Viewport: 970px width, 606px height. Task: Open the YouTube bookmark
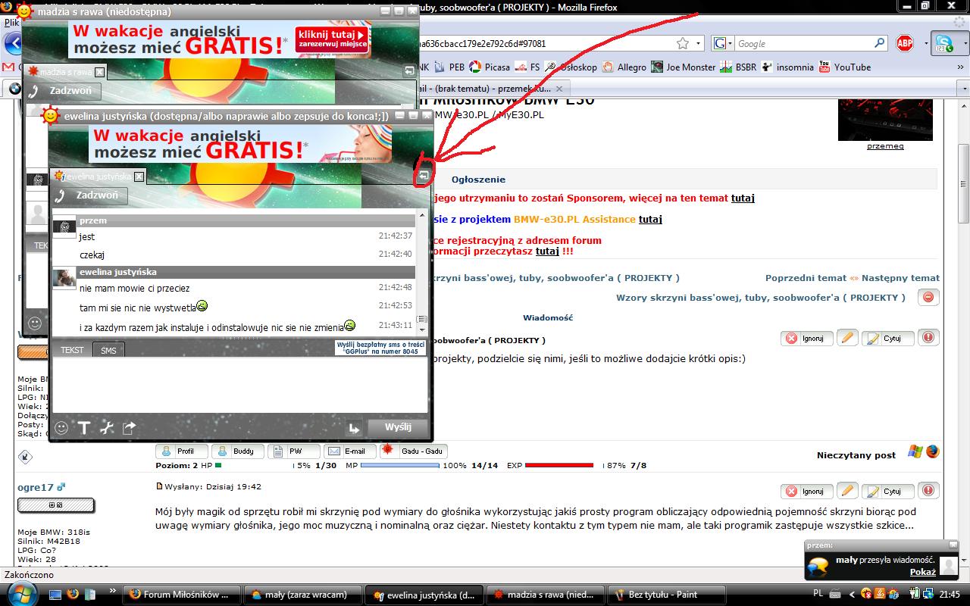point(845,67)
